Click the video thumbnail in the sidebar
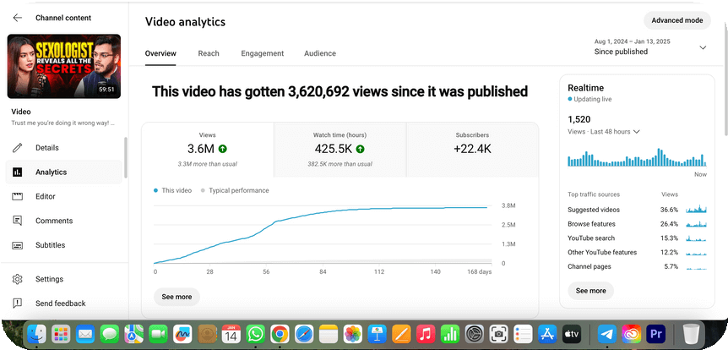The width and height of the screenshot is (728, 350). [x=64, y=66]
